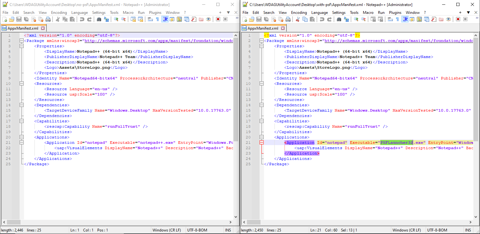
Task: Toggle Word Wrap in no-psf window toolbar
Action: pyautogui.click(x=150, y=19)
